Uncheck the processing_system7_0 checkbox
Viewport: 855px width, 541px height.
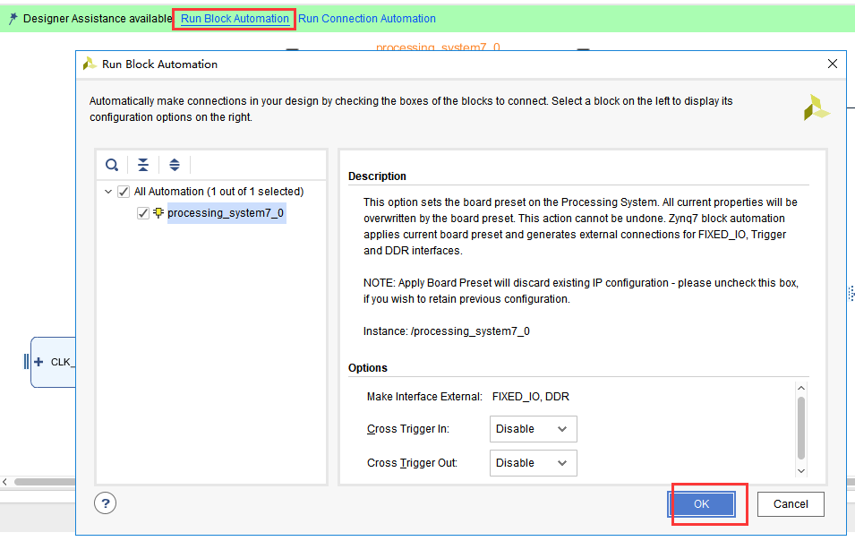(x=143, y=213)
